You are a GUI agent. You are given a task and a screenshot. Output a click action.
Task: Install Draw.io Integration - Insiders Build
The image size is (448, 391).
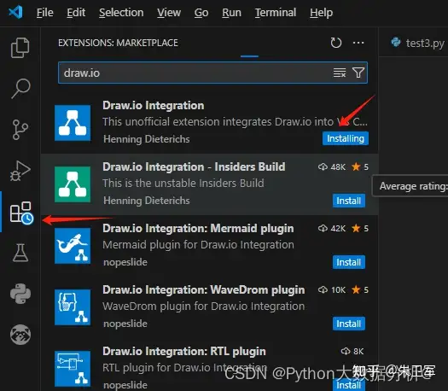point(348,201)
